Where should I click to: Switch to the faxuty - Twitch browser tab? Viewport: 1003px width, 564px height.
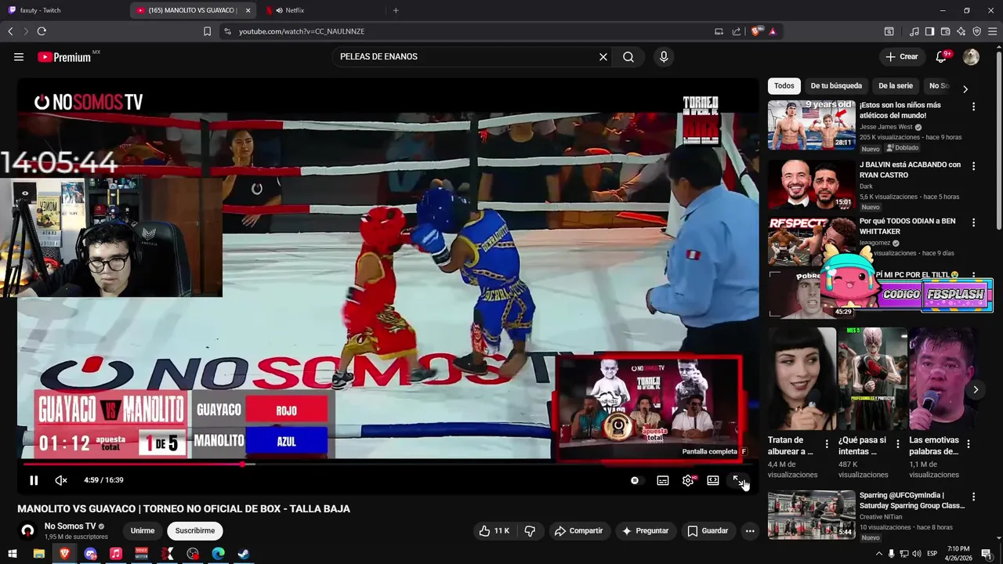[63, 10]
